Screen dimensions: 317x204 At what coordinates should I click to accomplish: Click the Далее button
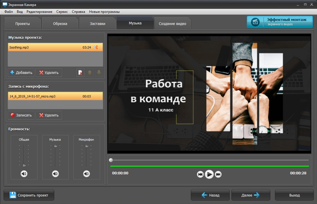(251, 195)
